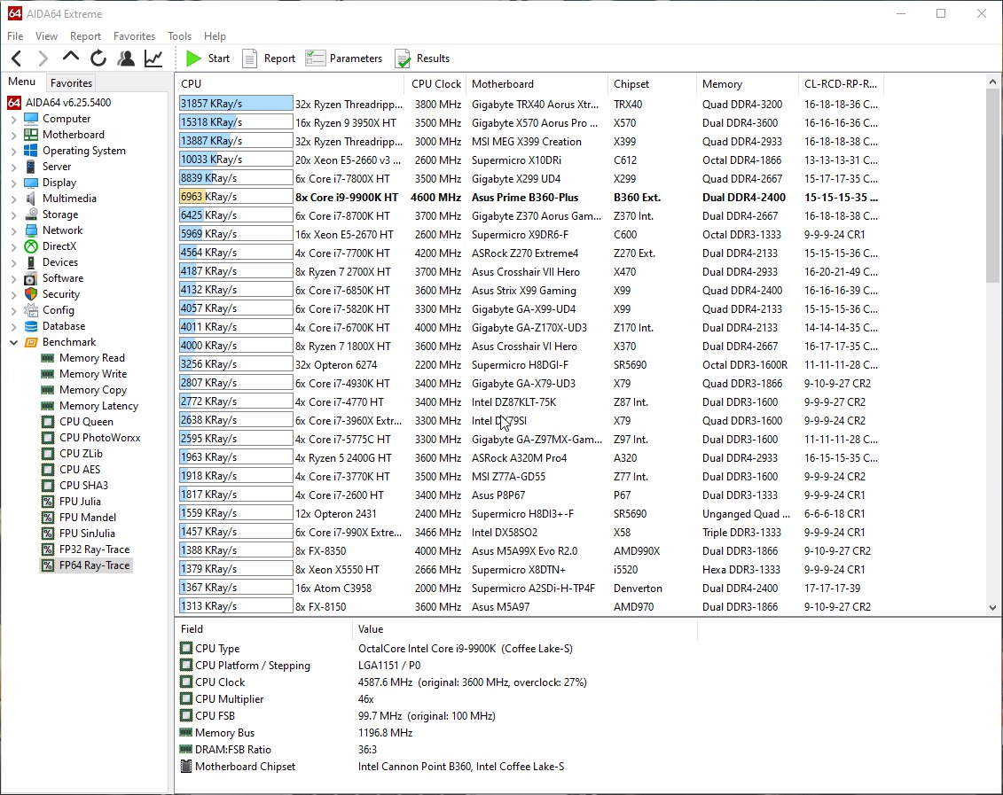The width and height of the screenshot is (1003, 795).
Task: Open the user manage icon in toolbar
Action: [x=126, y=58]
